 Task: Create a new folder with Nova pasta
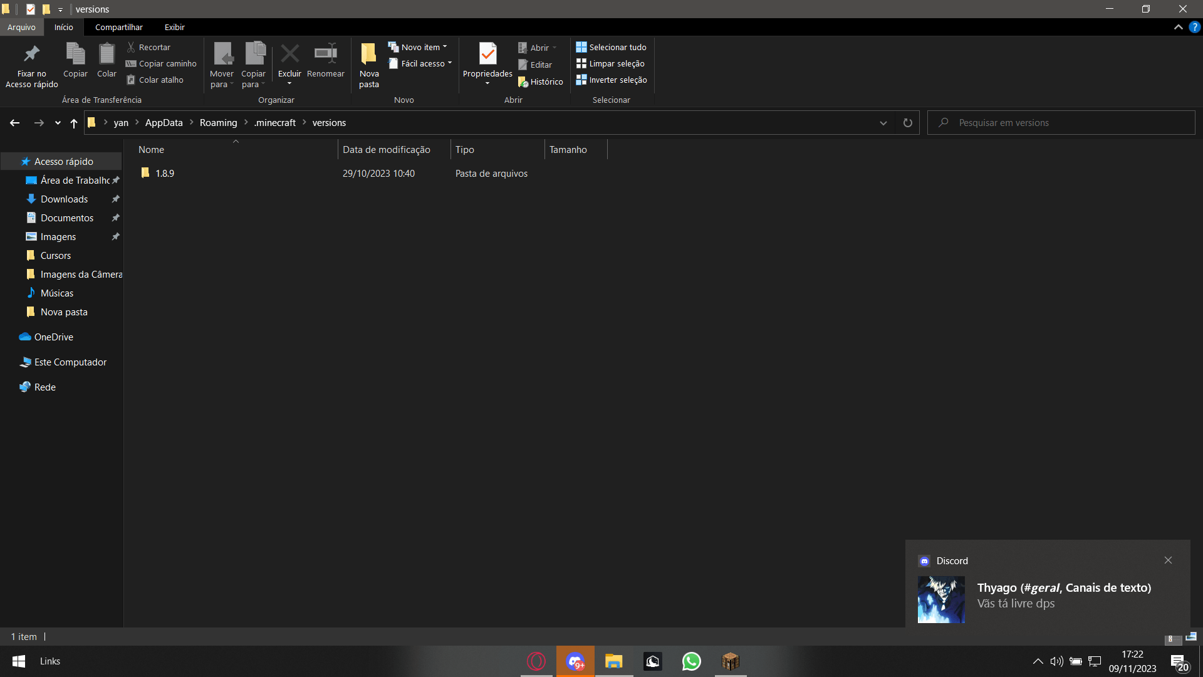point(369,66)
